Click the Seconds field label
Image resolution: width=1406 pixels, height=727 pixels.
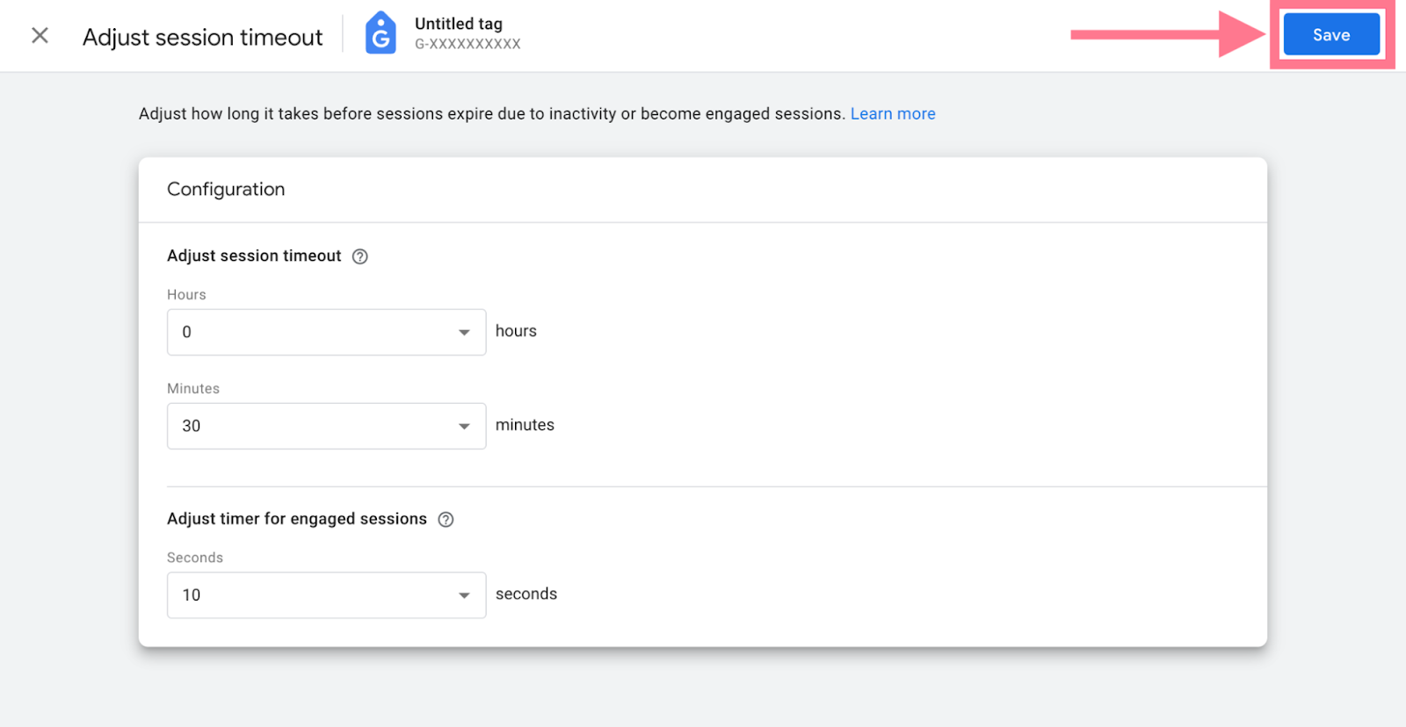pos(195,558)
